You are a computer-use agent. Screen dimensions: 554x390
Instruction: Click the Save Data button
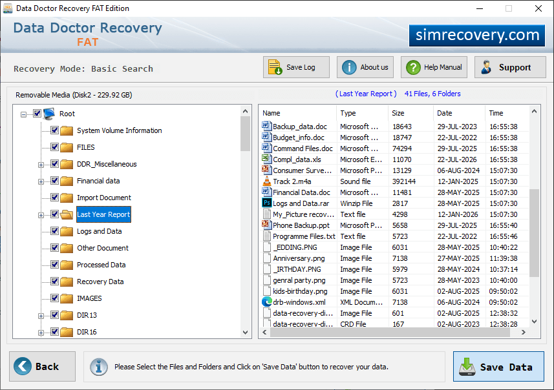click(498, 367)
